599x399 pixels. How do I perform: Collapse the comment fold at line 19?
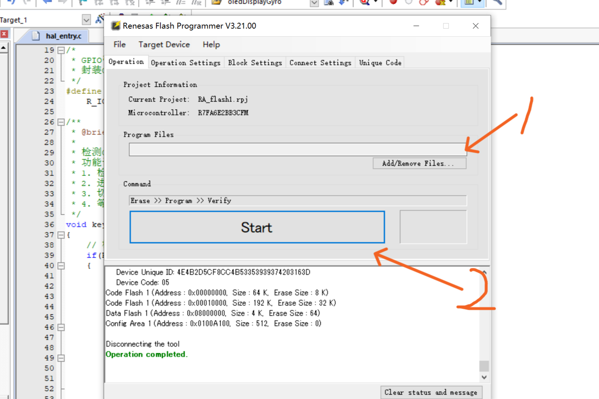[61, 50]
